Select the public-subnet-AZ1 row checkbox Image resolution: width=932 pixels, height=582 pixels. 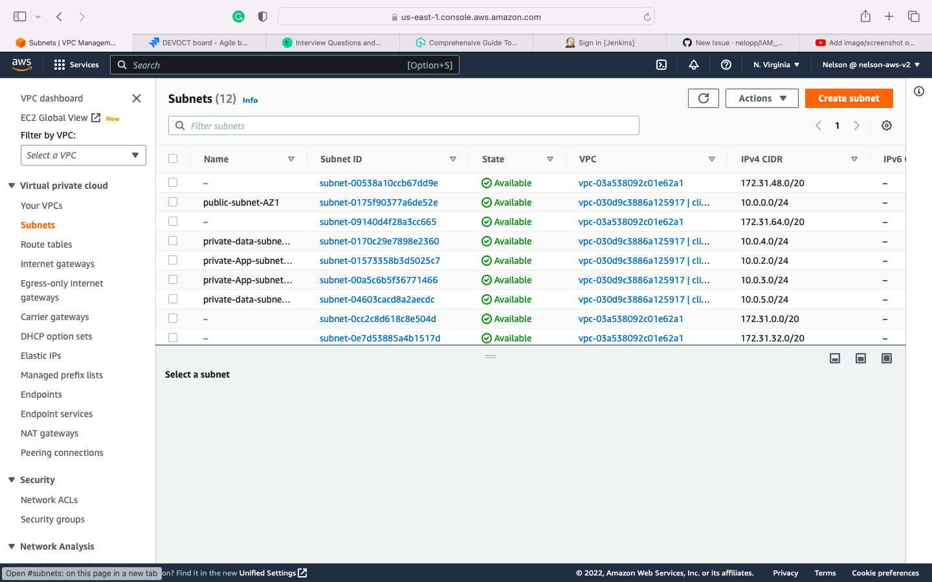click(173, 202)
